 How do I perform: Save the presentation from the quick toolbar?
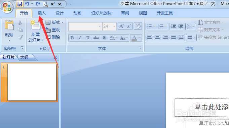20,4
